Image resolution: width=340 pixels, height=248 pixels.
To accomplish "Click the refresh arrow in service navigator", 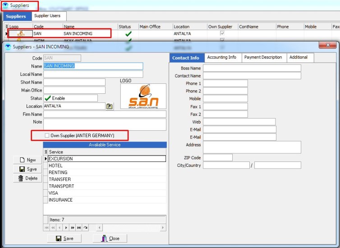I will tap(85, 228).
